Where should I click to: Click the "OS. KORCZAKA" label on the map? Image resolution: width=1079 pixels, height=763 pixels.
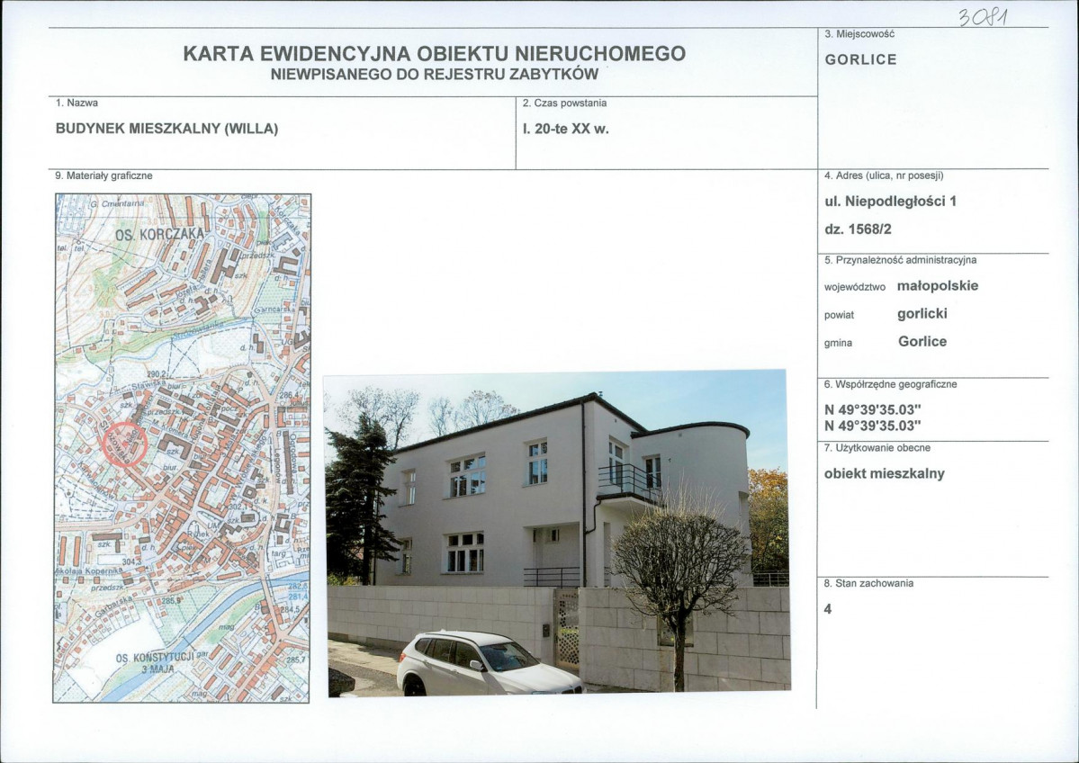[159, 234]
